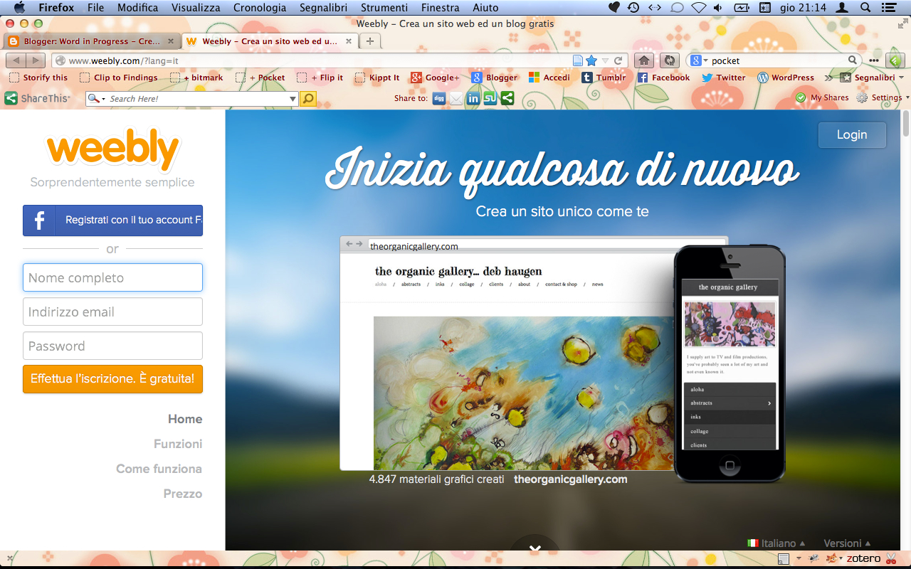
Task: Reload page using address bar reload arrow
Action: [x=618, y=60]
